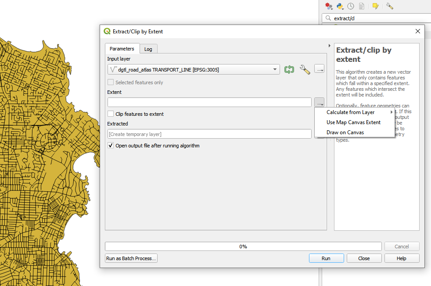Open advanced options wrench beside input layer
The width and height of the screenshot is (431, 286).
coord(305,69)
